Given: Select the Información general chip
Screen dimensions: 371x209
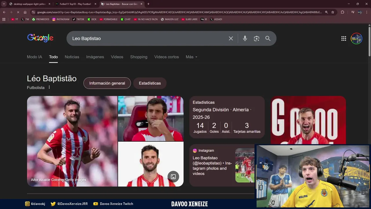Looking at the screenshot, I should click(107, 83).
